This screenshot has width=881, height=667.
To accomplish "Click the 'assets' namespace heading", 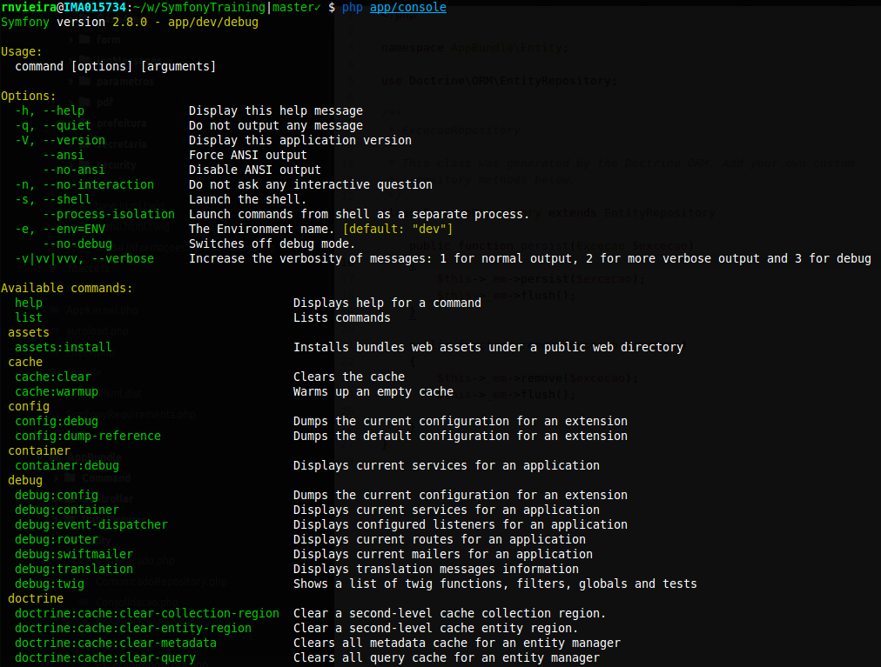I will [x=29, y=332].
